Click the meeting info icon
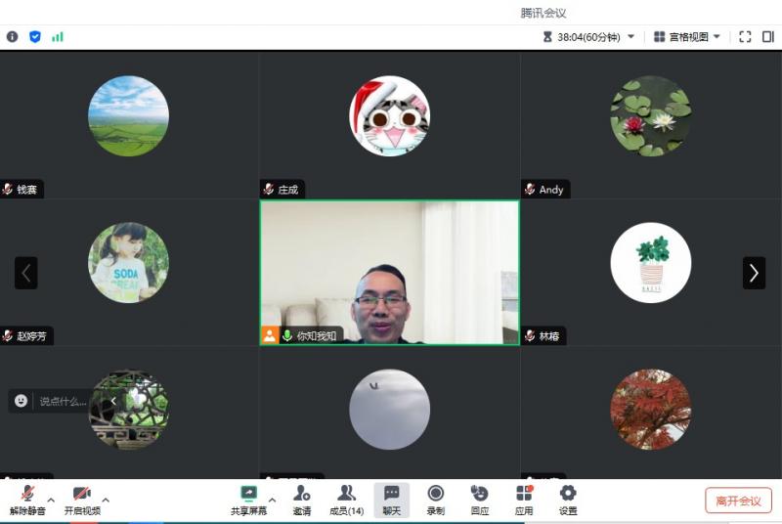 point(13,37)
